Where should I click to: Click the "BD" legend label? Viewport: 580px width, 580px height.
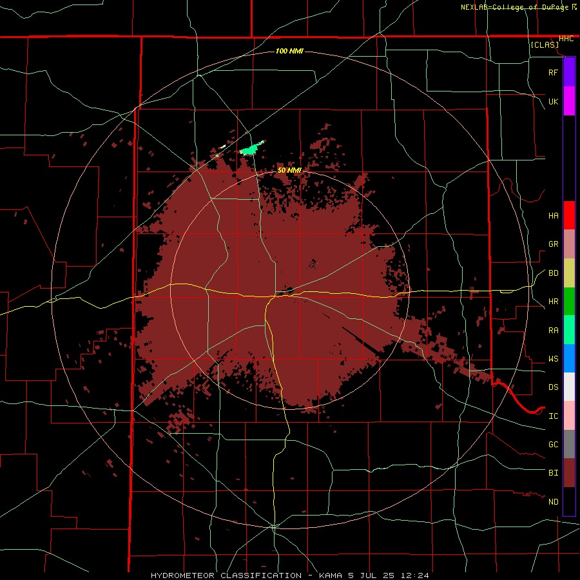click(553, 273)
